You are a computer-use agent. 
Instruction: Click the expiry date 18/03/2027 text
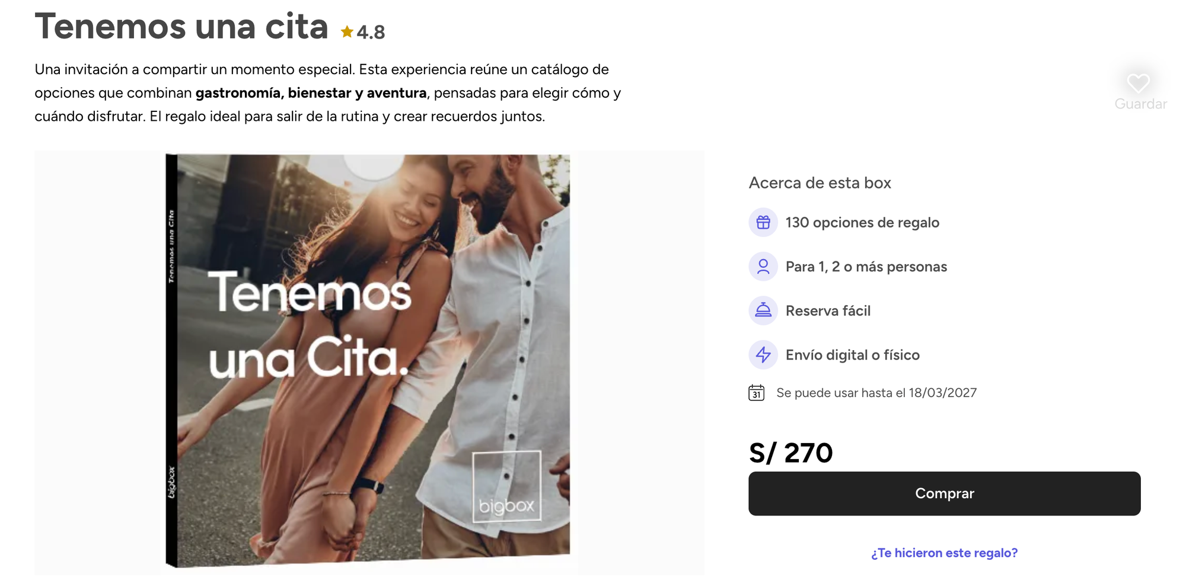pos(942,393)
